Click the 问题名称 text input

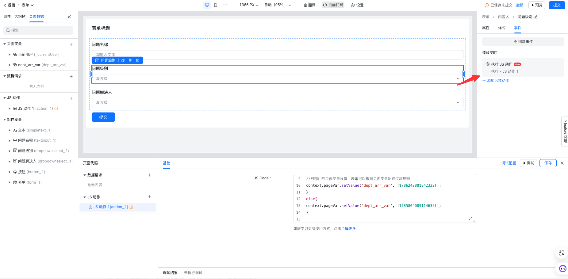click(277, 55)
